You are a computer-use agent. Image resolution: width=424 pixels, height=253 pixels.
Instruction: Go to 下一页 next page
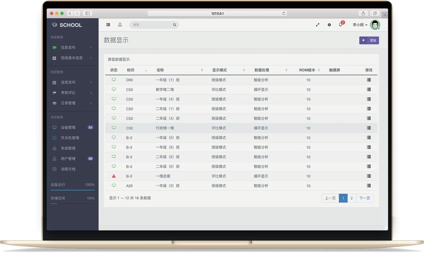click(365, 198)
